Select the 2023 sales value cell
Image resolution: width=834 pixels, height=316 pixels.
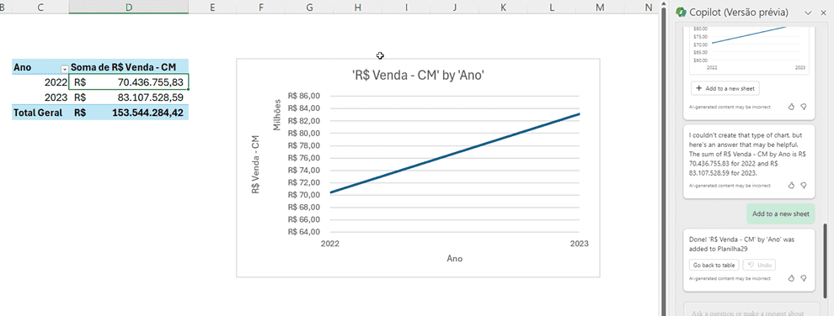[x=129, y=97]
